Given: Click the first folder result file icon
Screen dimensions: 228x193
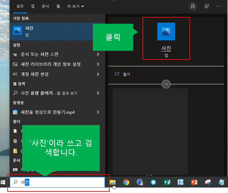Looking at the screenshot, I should tap(15, 131).
